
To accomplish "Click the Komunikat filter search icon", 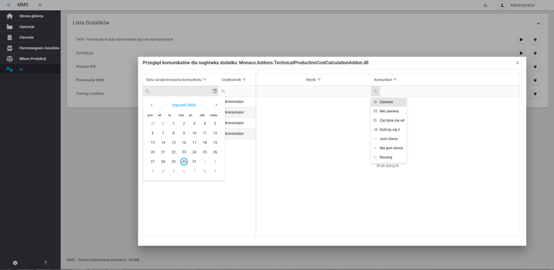I will pos(375,91).
